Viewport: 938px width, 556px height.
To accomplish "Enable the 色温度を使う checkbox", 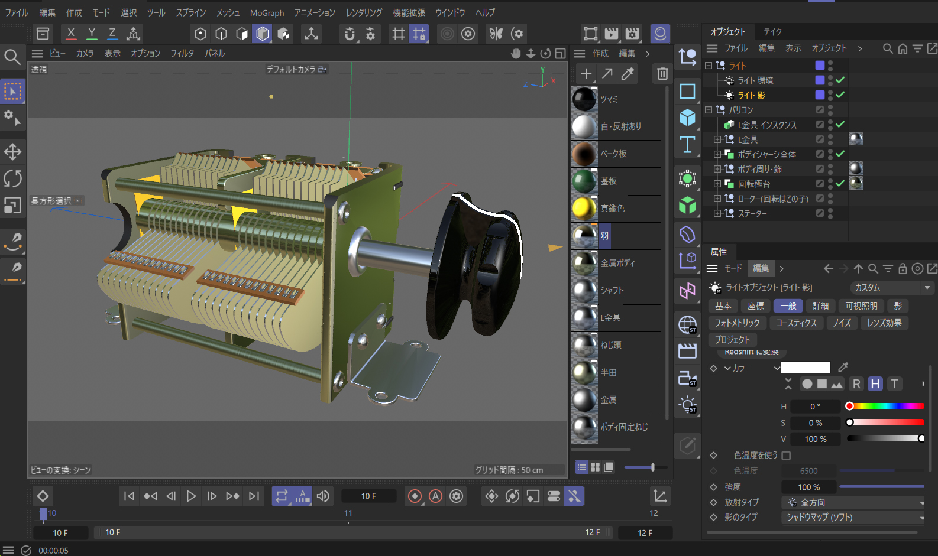I will click(786, 456).
